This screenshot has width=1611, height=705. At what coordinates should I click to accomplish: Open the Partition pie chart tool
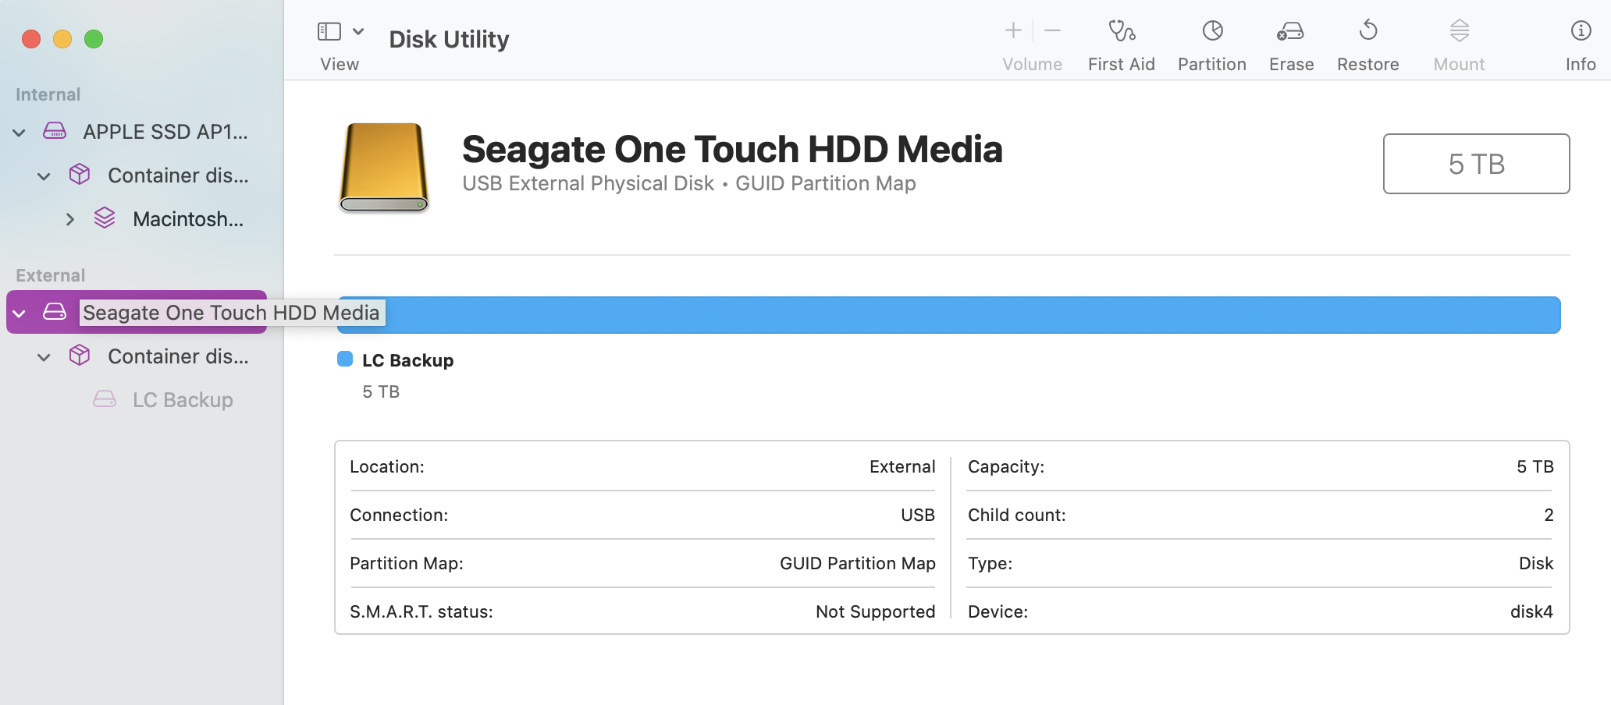(x=1212, y=31)
